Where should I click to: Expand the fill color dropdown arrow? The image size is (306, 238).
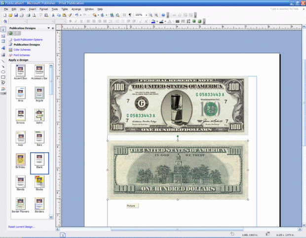(158, 22)
